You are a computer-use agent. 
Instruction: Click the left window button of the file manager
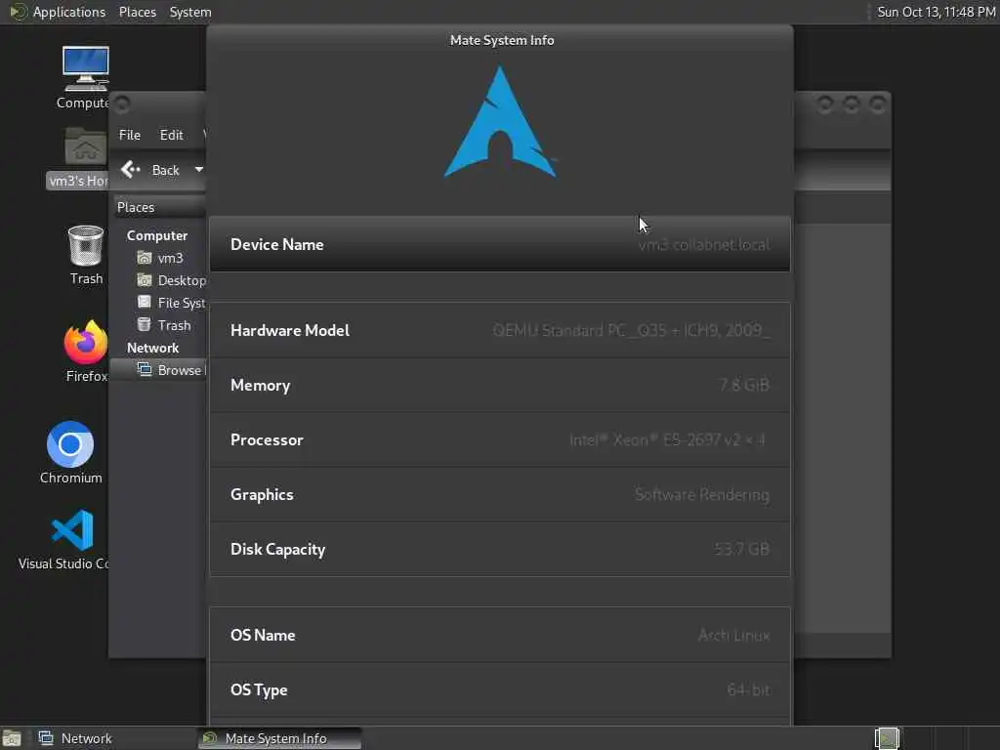(122, 104)
